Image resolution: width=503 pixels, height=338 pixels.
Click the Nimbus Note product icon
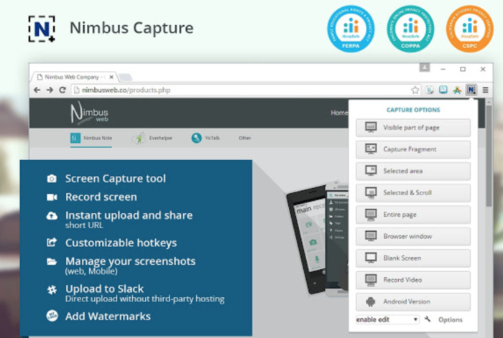75,138
